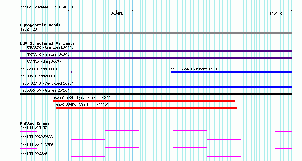Click the thick blue bar for nsv6482743
This screenshot has height=161, width=302.
click(156, 87)
